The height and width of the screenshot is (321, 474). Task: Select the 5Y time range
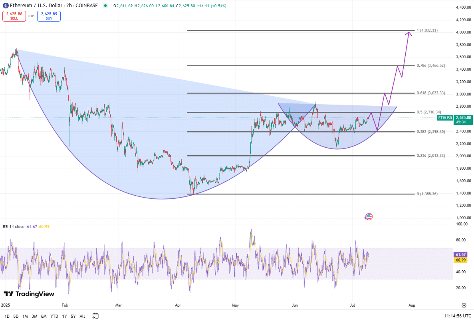tap(73, 316)
